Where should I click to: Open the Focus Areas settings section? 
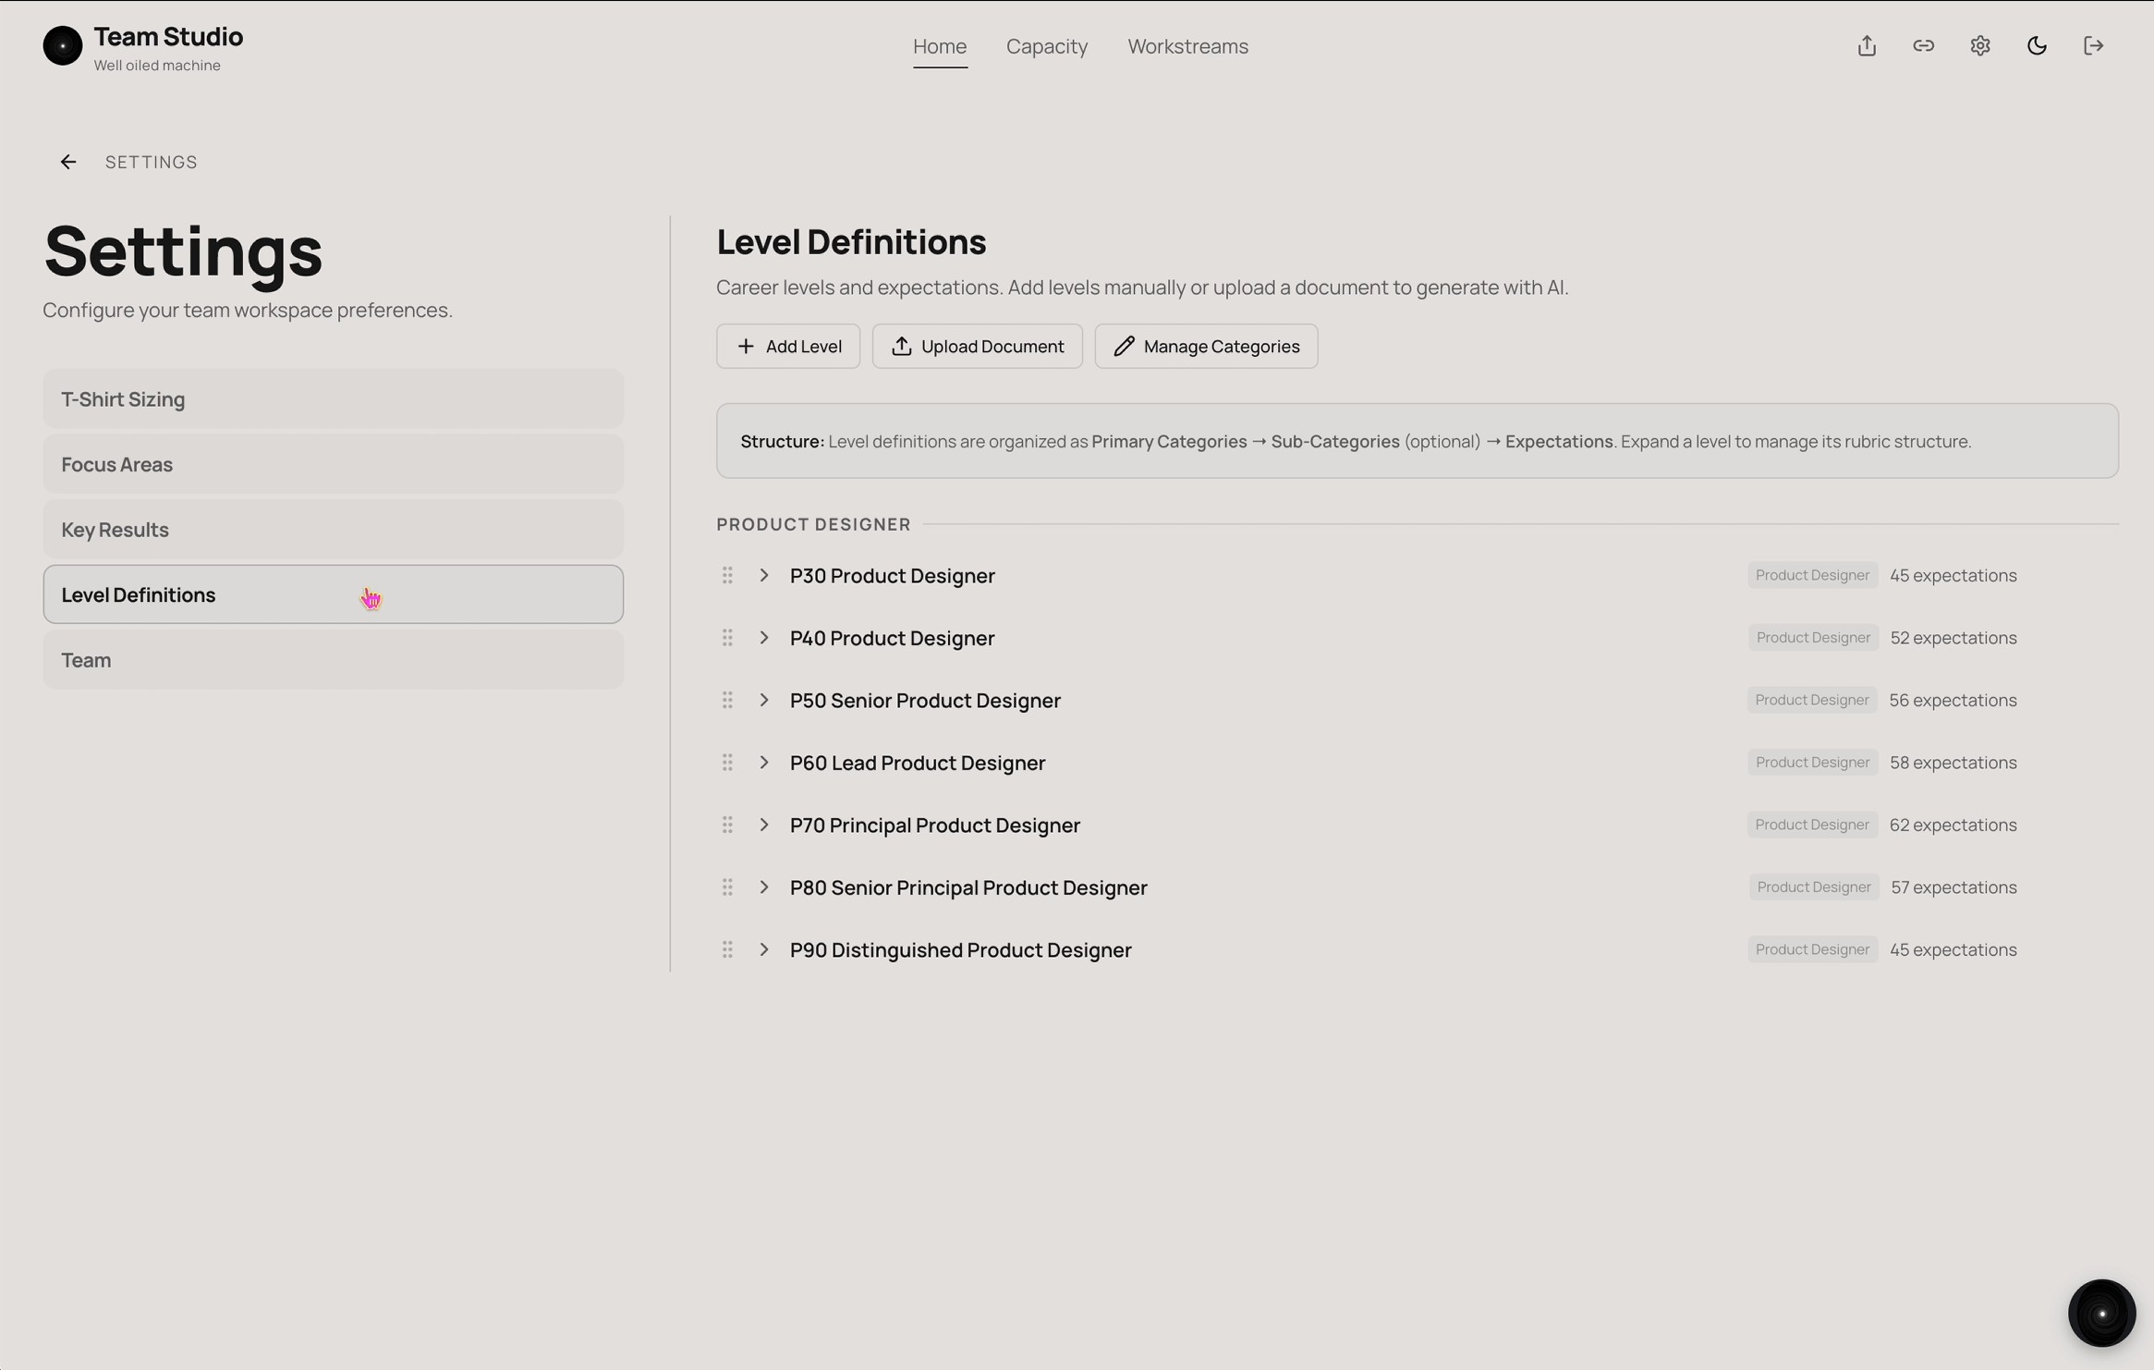(x=333, y=463)
